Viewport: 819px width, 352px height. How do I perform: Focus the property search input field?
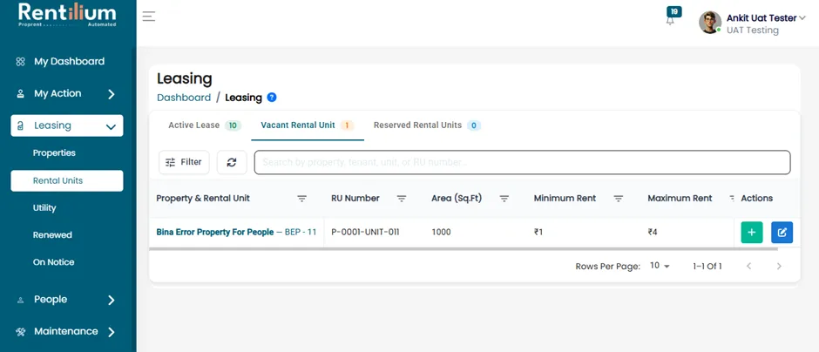tap(522, 162)
